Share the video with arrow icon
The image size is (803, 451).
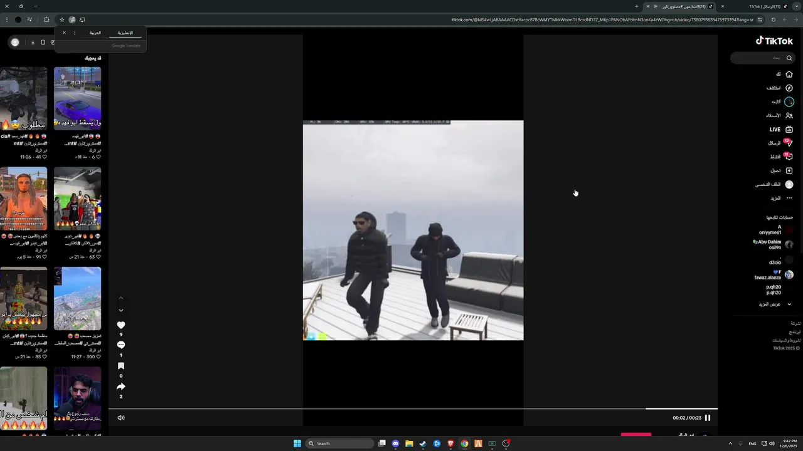tap(121, 386)
